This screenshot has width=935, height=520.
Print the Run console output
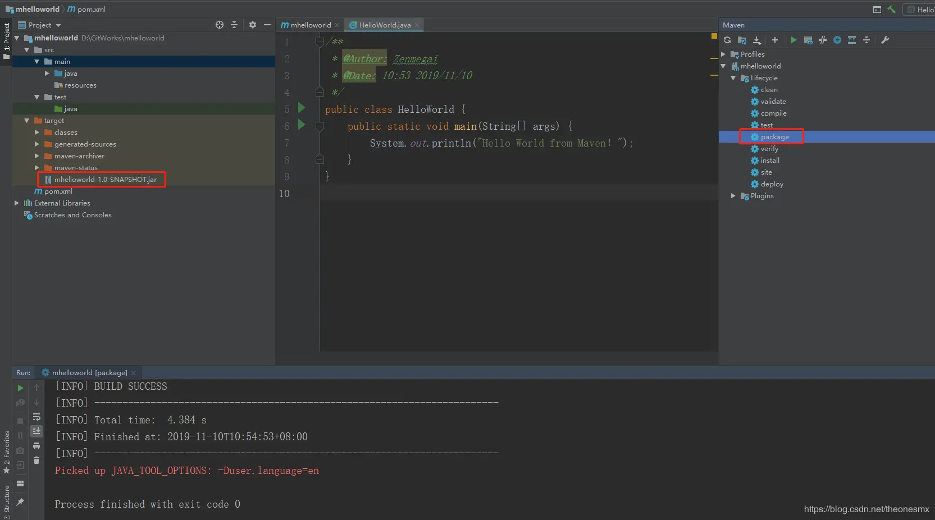(x=37, y=446)
